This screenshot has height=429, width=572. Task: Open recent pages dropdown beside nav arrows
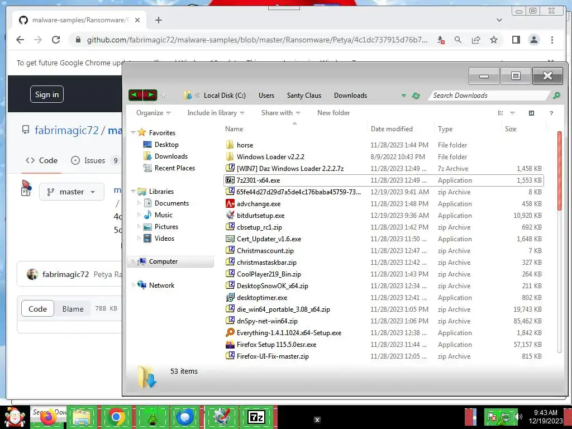point(163,96)
